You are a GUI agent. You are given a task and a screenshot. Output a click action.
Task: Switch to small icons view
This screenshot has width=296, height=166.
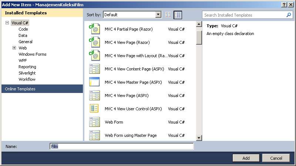(x=168, y=15)
